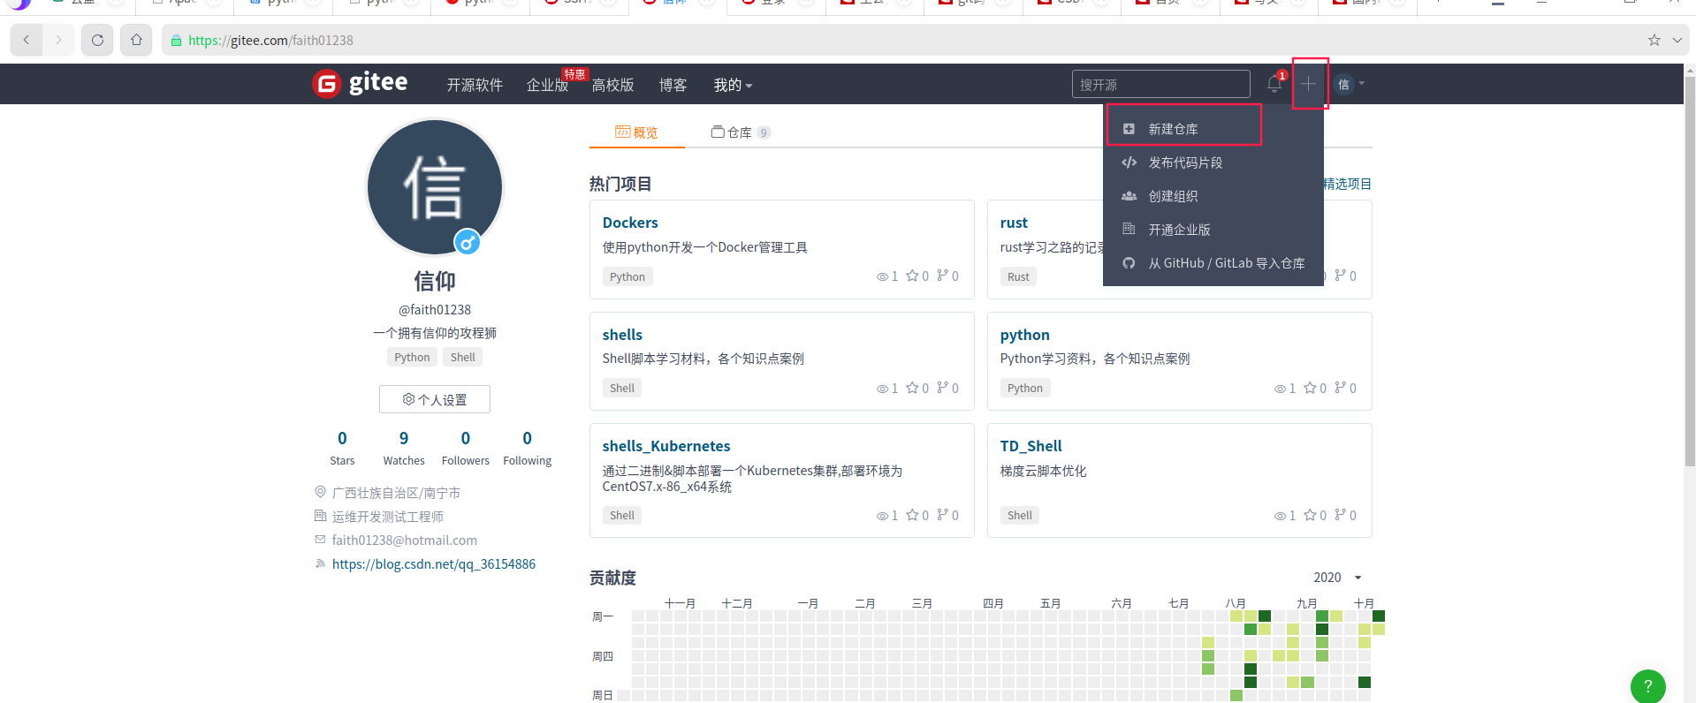Open notifications bell icon

point(1274,84)
